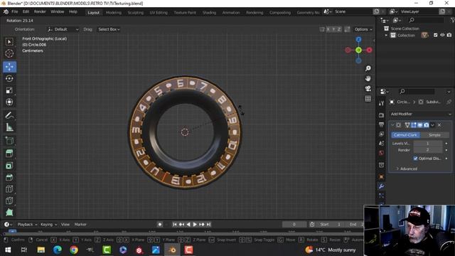Select the Measure tool
455x256 pixels.
[9, 127]
